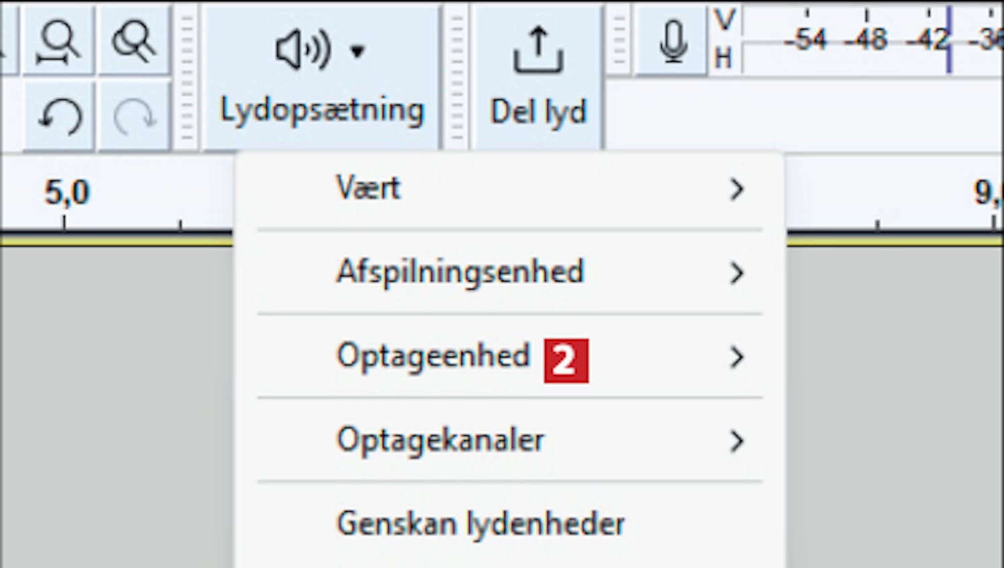1004x568 pixels.
Task: Open the Lydopsætning dropdown arrow
Action: click(357, 51)
